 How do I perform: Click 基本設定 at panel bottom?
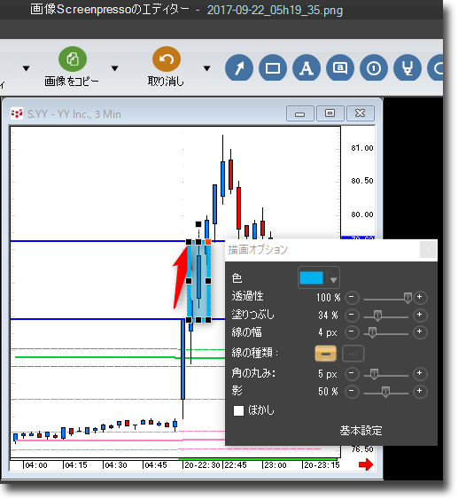(361, 431)
